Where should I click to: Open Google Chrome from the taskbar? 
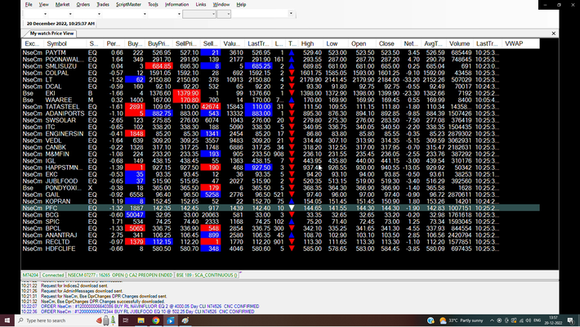click(156, 320)
